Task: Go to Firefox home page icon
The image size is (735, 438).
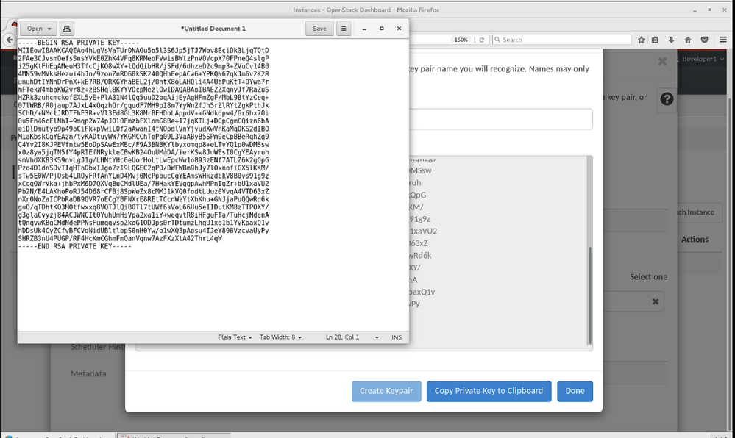Action: [687, 40]
